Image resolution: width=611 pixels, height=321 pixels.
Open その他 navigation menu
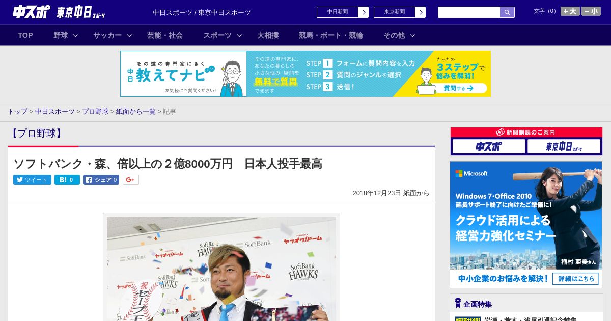click(394, 35)
